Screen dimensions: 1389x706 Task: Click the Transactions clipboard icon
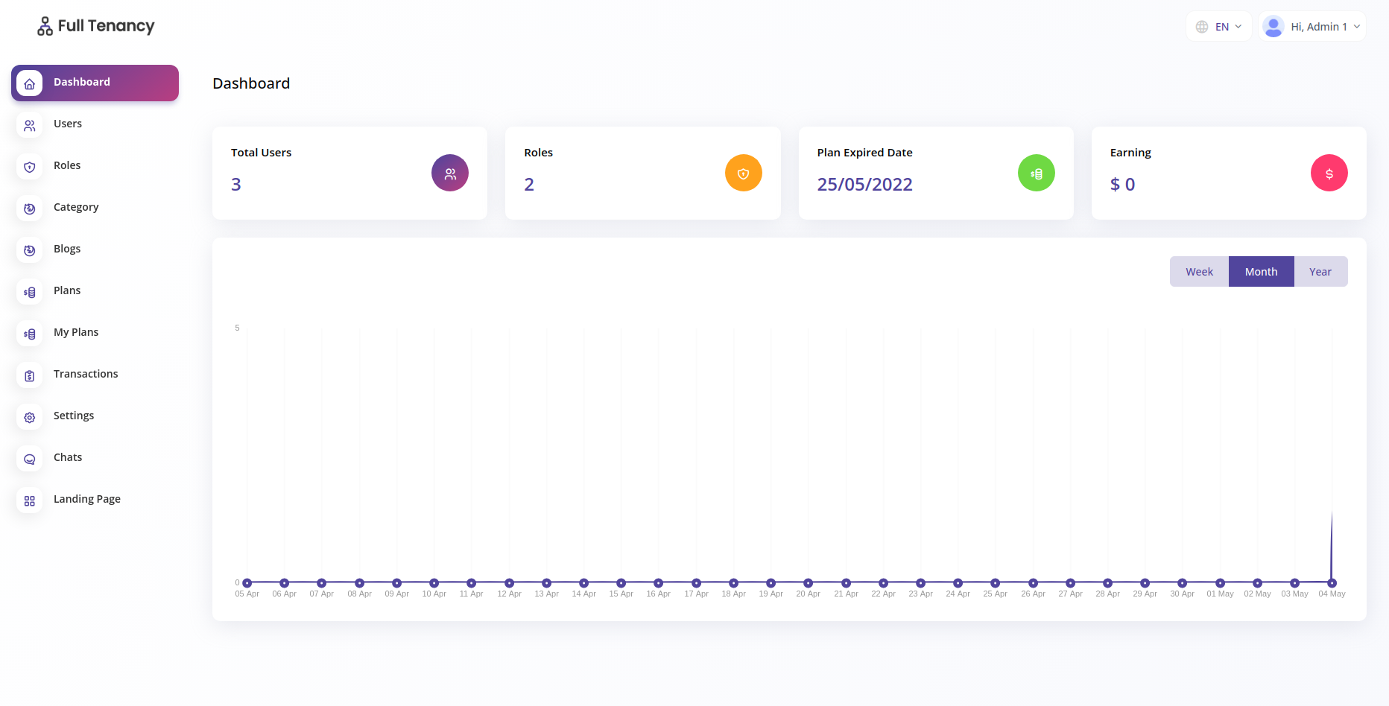[x=30, y=375]
